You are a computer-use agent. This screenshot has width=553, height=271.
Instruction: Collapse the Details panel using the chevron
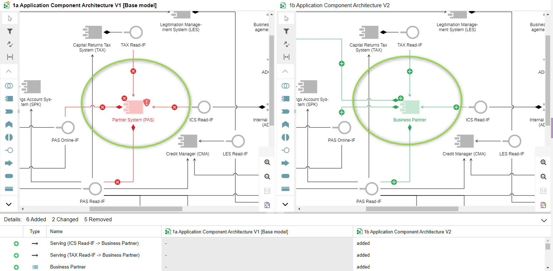544,221
